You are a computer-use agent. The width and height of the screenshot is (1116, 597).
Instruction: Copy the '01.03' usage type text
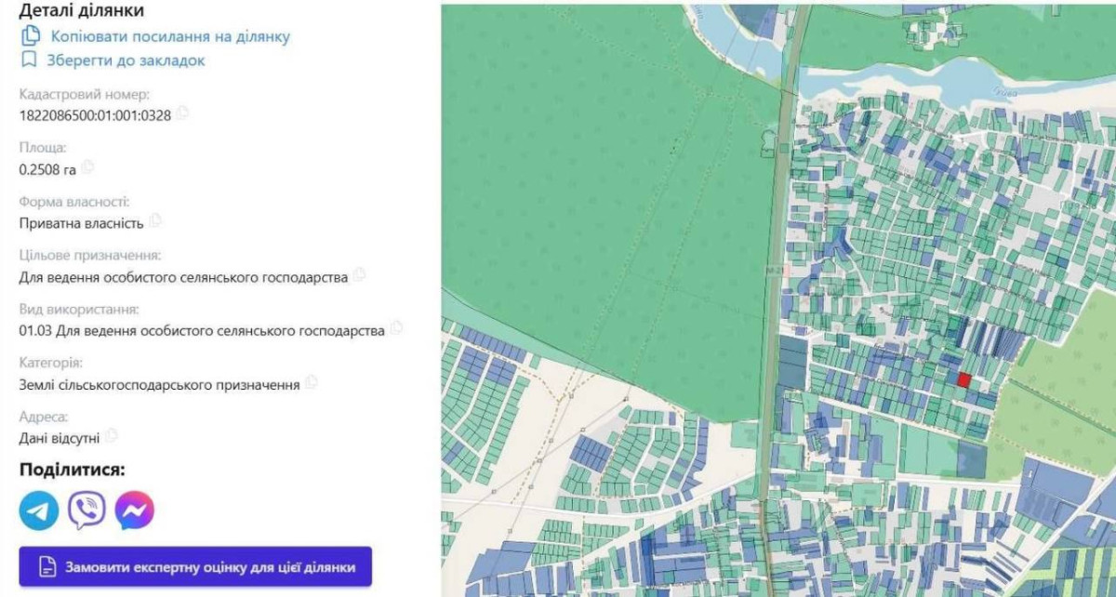pyautogui.click(x=396, y=328)
